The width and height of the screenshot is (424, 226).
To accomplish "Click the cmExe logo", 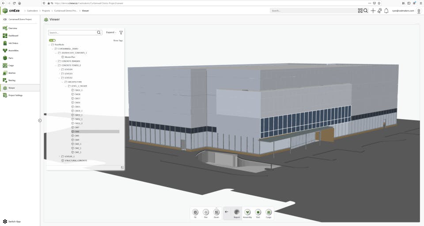I will tap(11, 11).
